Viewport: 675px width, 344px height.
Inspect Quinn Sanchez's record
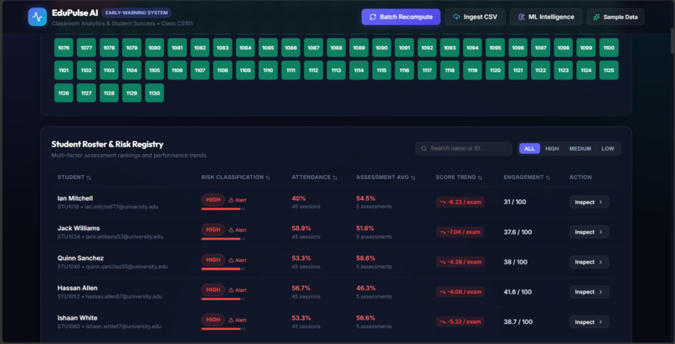(589, 262)
